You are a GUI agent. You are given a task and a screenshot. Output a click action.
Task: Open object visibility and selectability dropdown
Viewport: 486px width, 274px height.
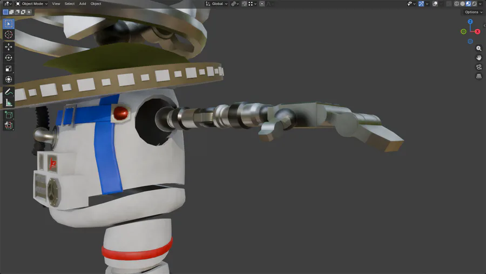pyautogui.click(x=411, y=4)
